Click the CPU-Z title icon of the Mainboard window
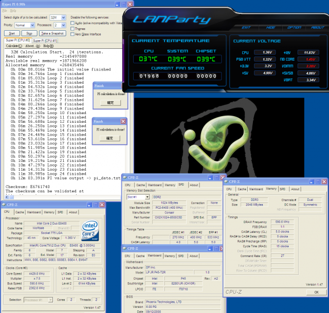The width and height of the screenshot is (329, 313). tap(124, 248)
